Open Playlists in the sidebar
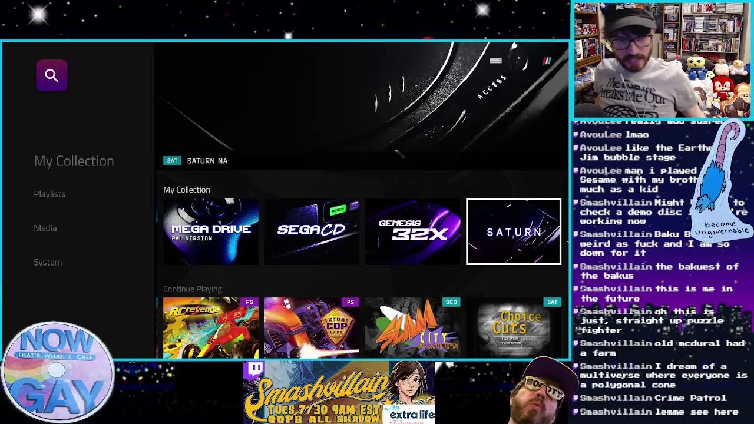 pyautogui.click(x=49, y=194)
